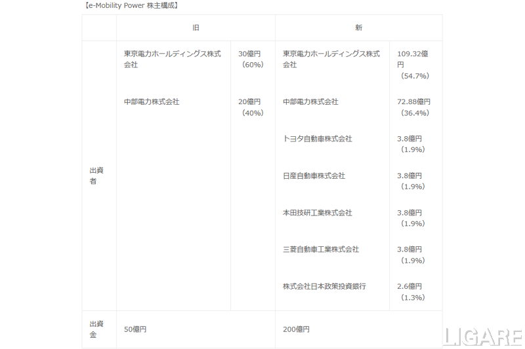Click the e-Mobility Power 株主構成 title
525x349 pixels.
point(130,6)
